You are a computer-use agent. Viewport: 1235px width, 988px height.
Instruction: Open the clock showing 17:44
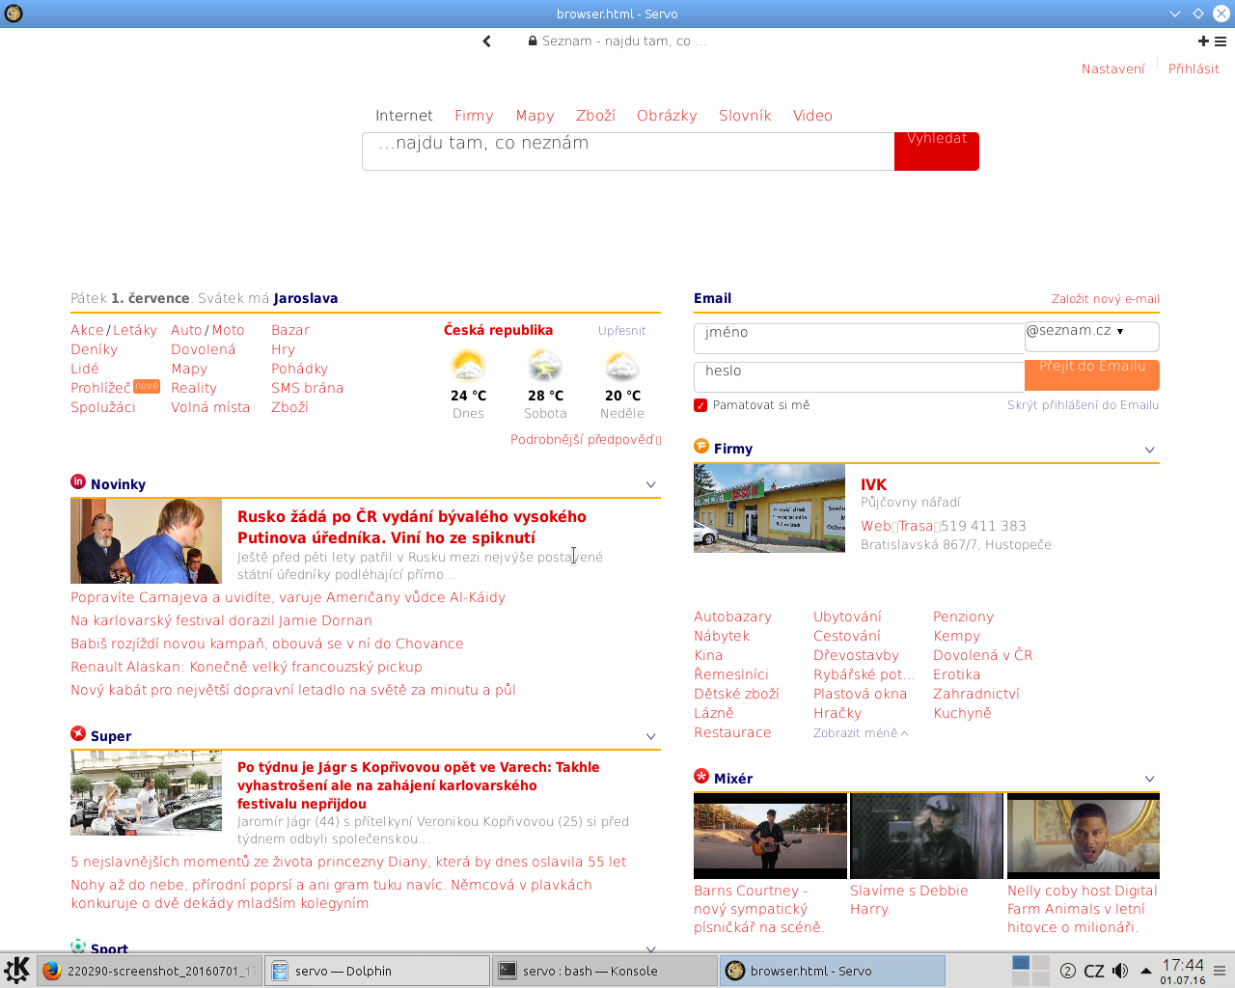tap(1183, 971)
